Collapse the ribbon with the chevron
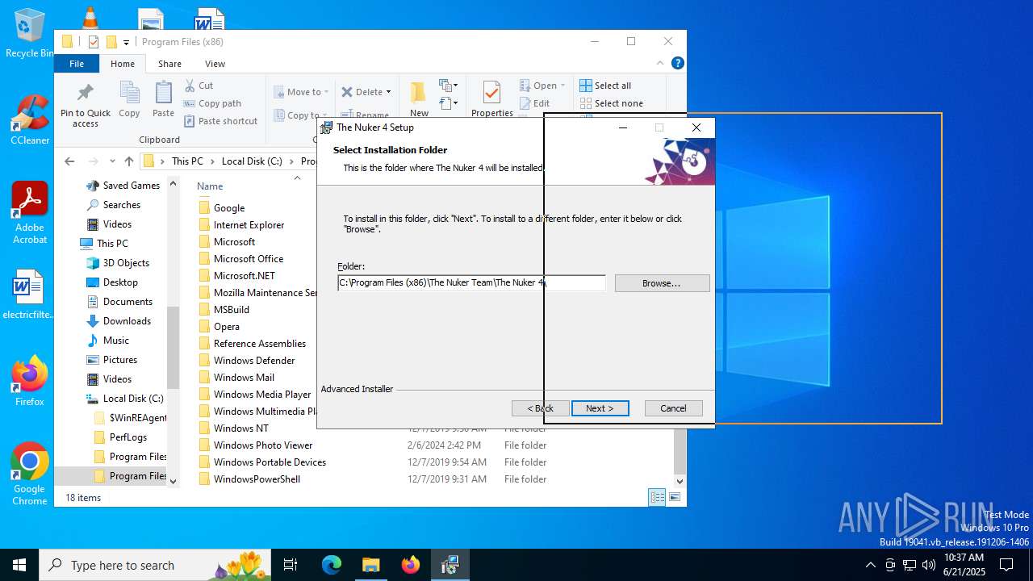The width and height of the screenshot is (1033, 581). click(x=662, y=63)
